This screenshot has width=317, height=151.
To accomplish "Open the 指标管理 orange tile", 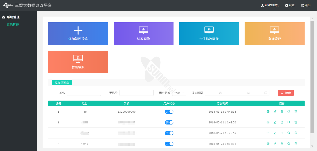I will (274, 34).
